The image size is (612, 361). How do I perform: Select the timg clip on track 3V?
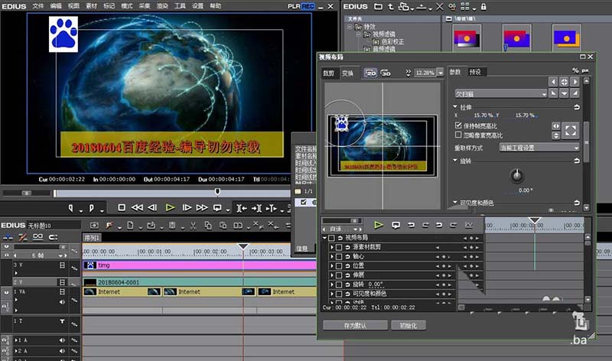[199, 265]
